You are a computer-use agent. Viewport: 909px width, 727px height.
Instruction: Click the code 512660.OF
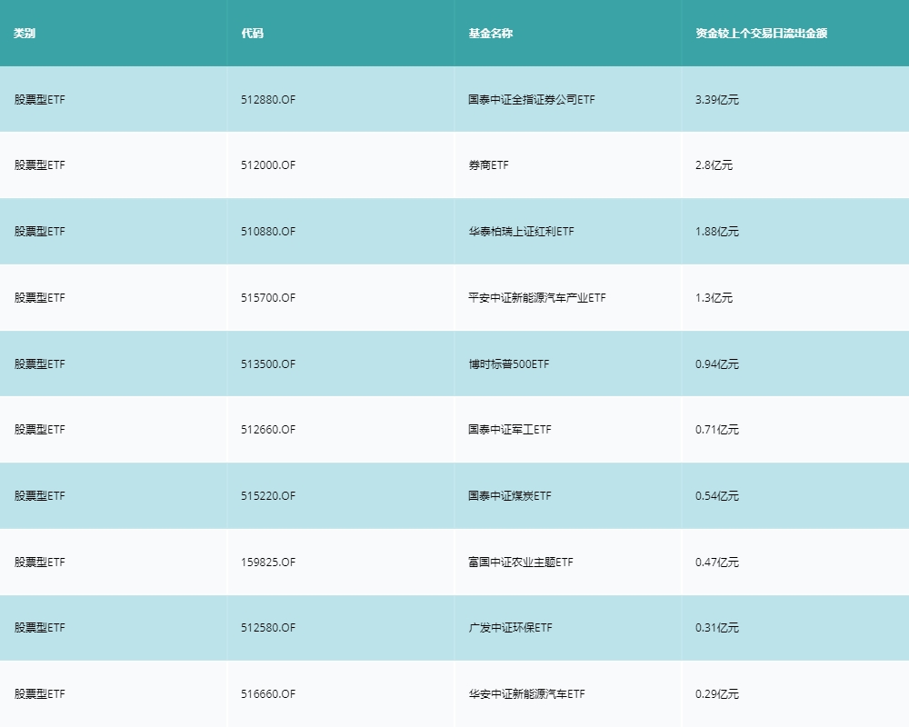coord(266,430)
